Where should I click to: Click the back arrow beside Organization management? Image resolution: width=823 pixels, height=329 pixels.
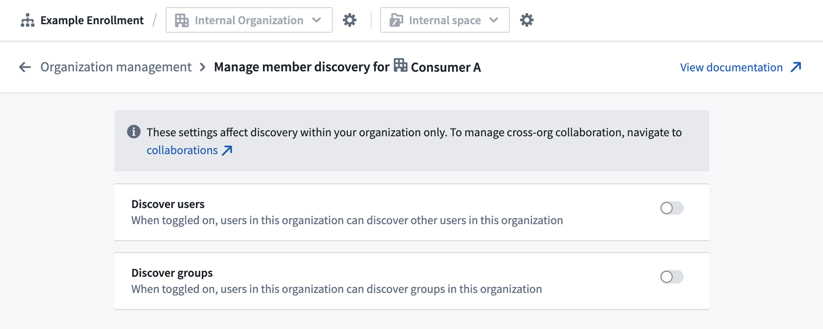pyautogui.click(x=25, y=67)
